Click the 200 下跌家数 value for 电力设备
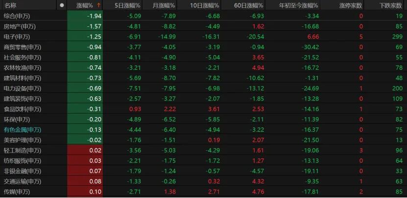This screenshot has height=198, width=407. tap(397, 88)
